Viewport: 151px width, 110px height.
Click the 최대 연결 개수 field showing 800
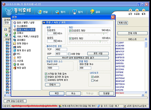click(x=85, y=68)
